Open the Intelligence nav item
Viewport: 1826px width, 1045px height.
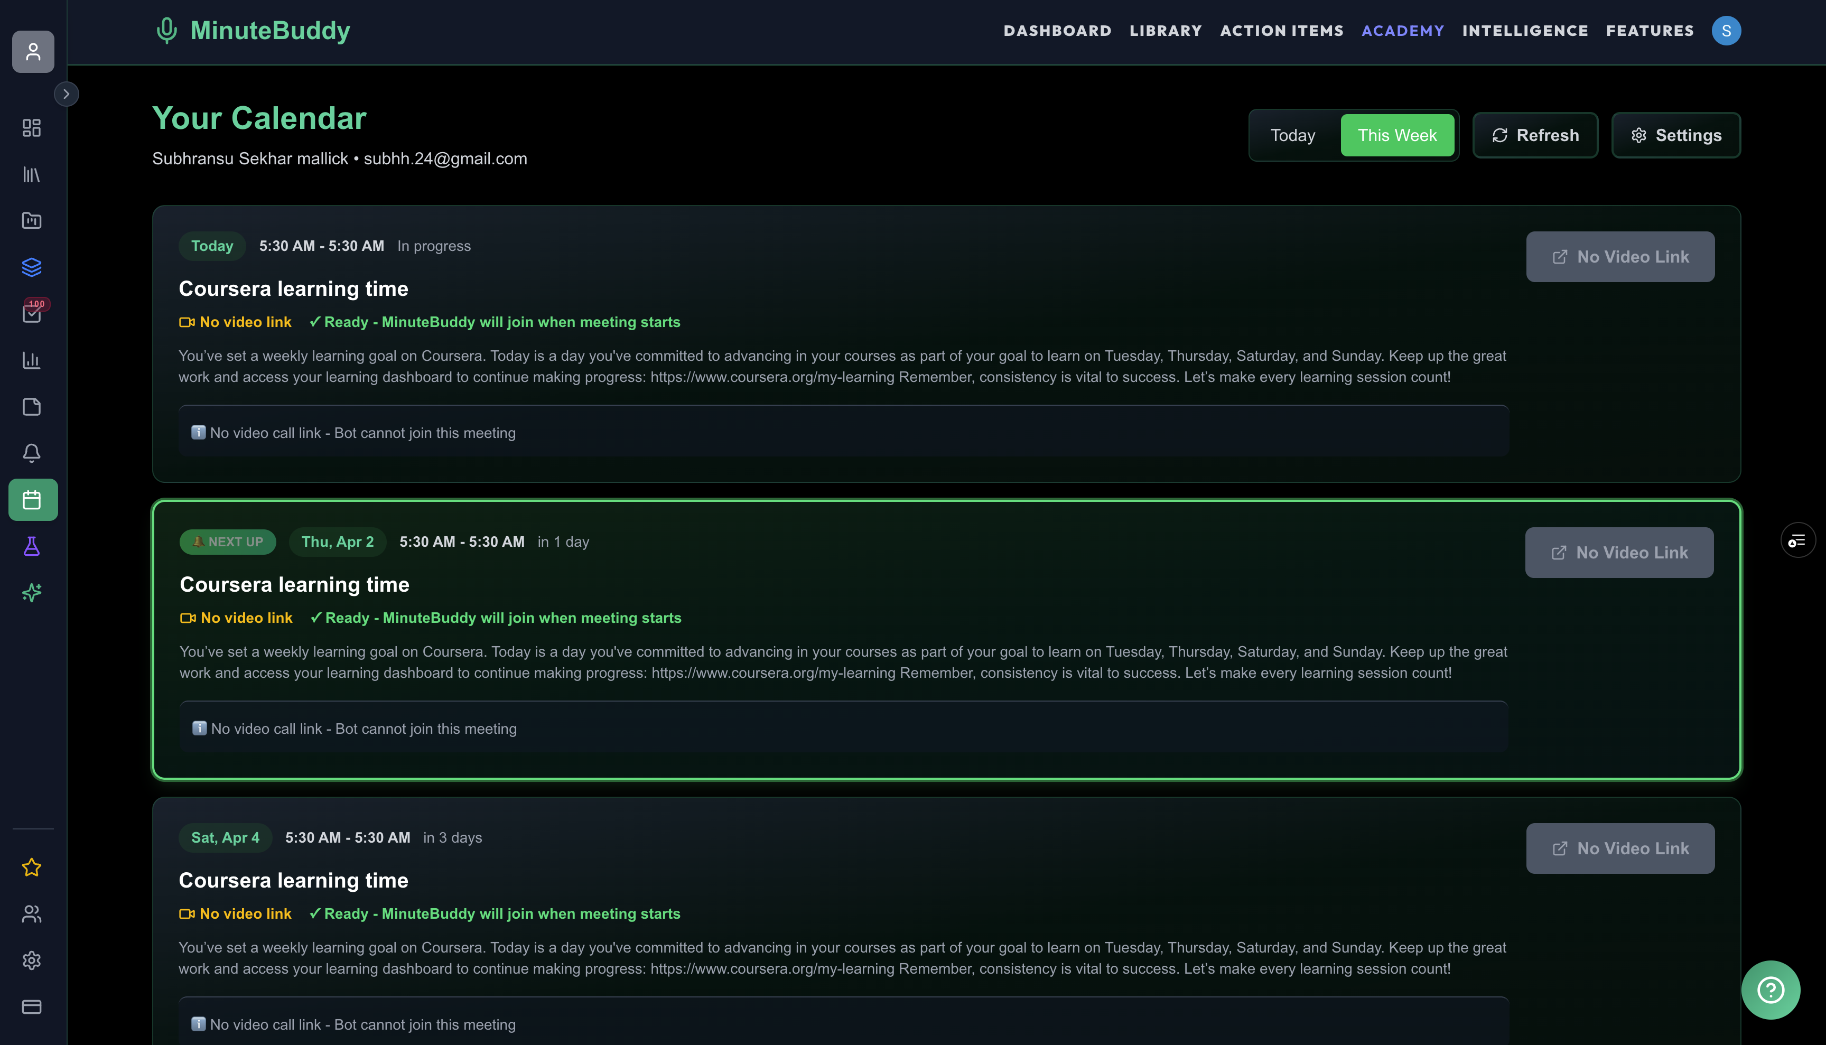click(x=1524, y=31)
